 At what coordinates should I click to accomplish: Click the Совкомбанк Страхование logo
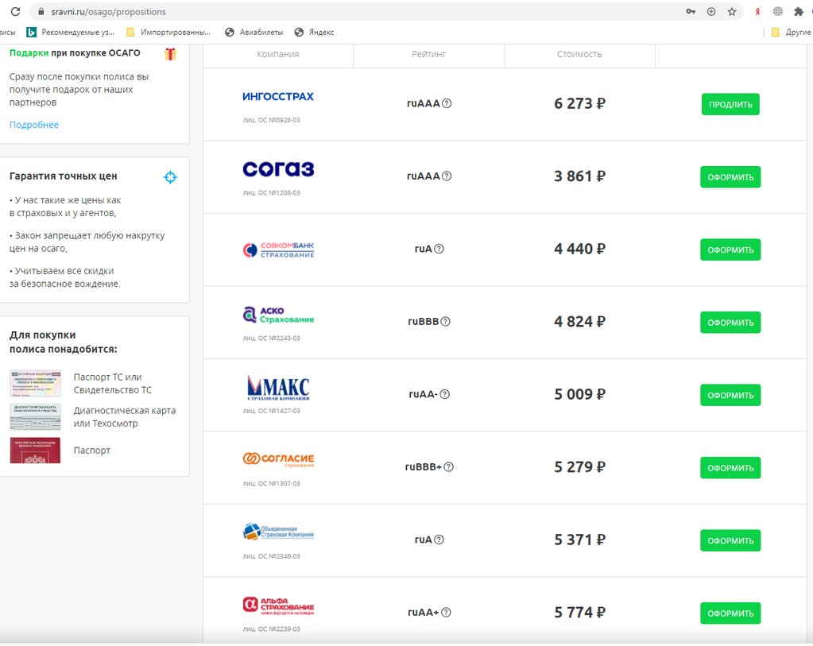coord(278,250)
